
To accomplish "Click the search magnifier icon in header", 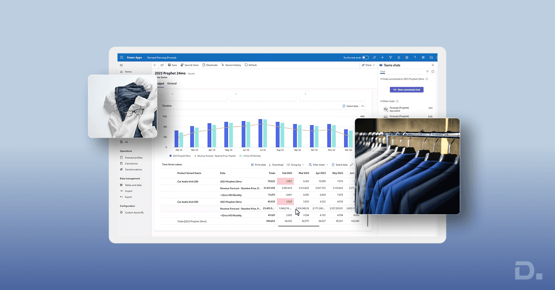I will click(x=374, y=58).
